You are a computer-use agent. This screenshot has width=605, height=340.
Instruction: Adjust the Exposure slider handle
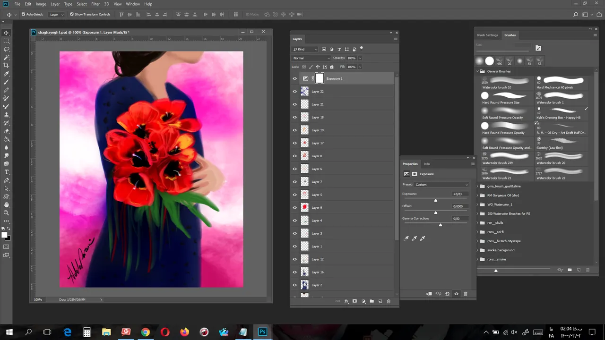pyautogui.click(x=436, y=200)
